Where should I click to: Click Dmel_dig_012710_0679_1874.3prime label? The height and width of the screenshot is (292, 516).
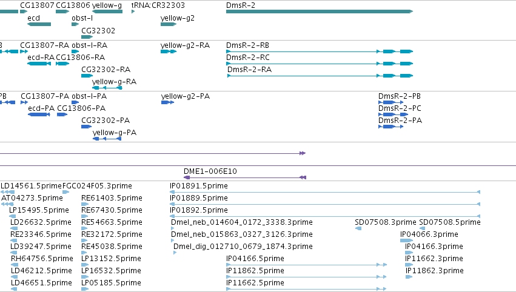tap(243, 247)
